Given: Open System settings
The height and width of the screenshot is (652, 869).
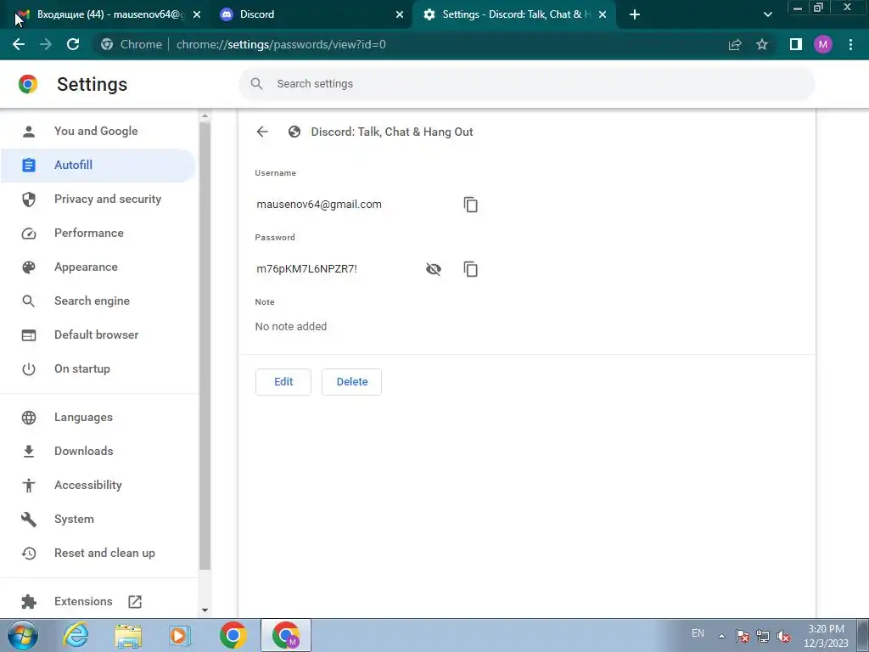Looking at the screenshot, I should point(98,519).
